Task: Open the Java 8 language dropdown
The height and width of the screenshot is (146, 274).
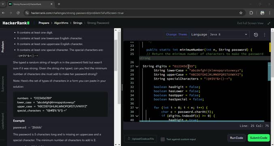Action: tap(228, 34)
